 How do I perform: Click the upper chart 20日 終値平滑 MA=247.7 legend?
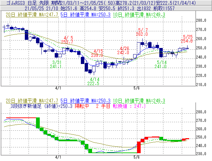[32, 15]
